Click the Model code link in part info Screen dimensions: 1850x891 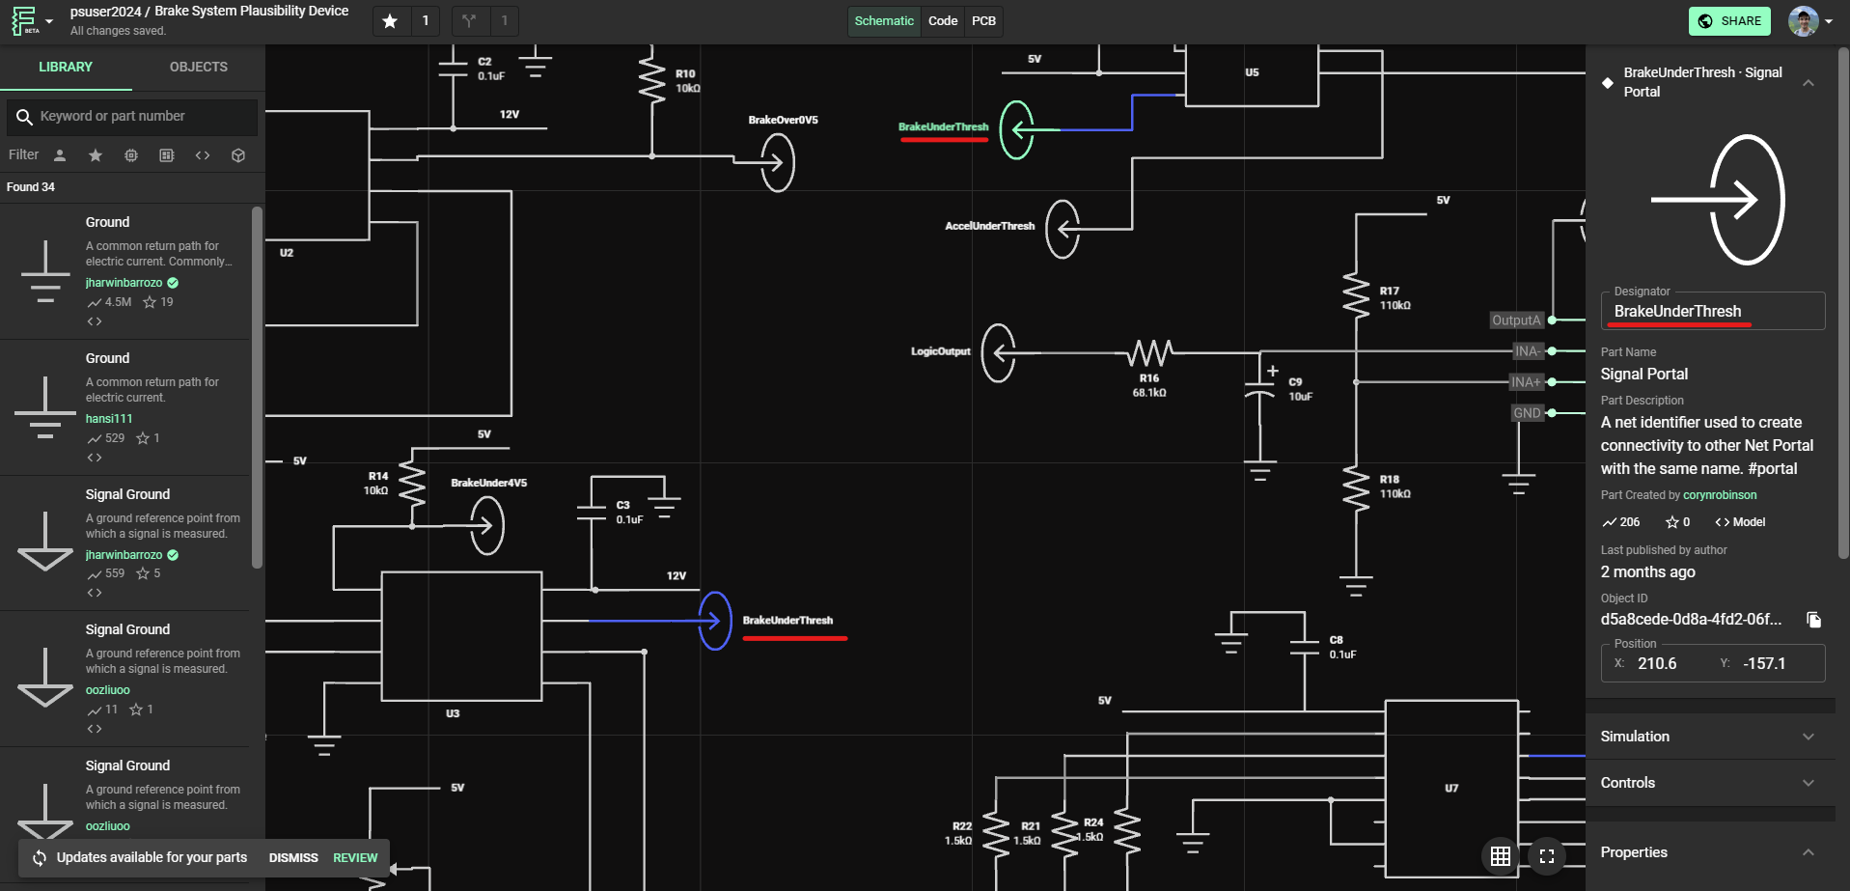(1740, 522)
